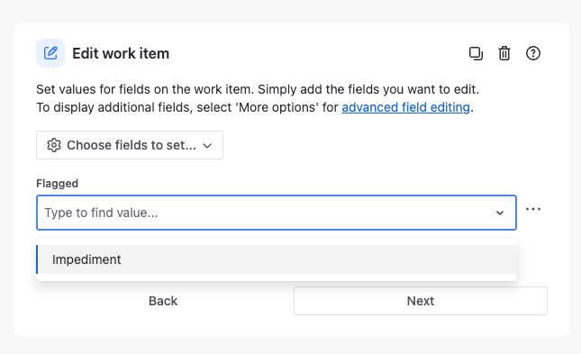Open the advanced field editing link
The width and height of the screenshot is (581, 354).
click(x=405, y=107)
